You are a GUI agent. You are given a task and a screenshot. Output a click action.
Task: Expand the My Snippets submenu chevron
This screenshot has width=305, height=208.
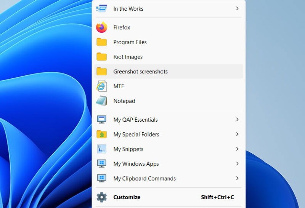(237, 149)
